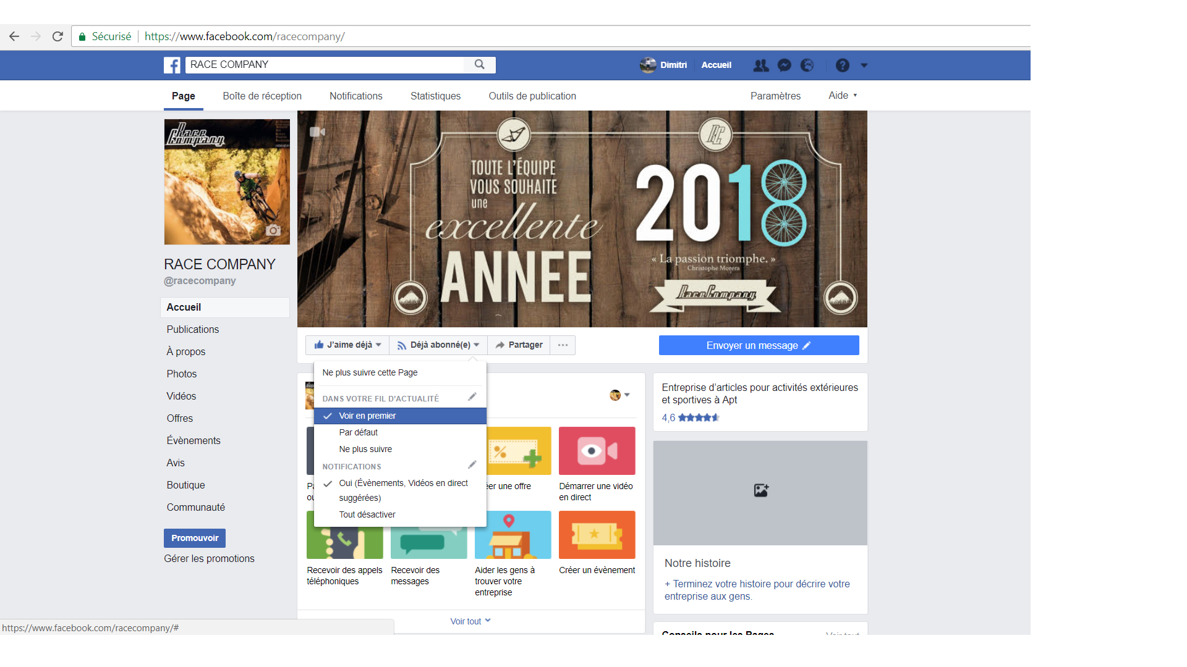This screenshot has height=667, width=1187.
Task: Click the Facebook logo icon
Action: point(172,65)
